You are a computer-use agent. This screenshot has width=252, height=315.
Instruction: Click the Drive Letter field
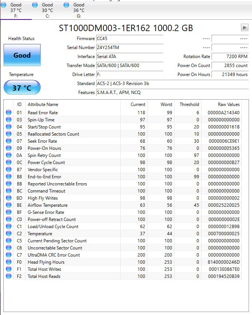click(x=130, y=75)
